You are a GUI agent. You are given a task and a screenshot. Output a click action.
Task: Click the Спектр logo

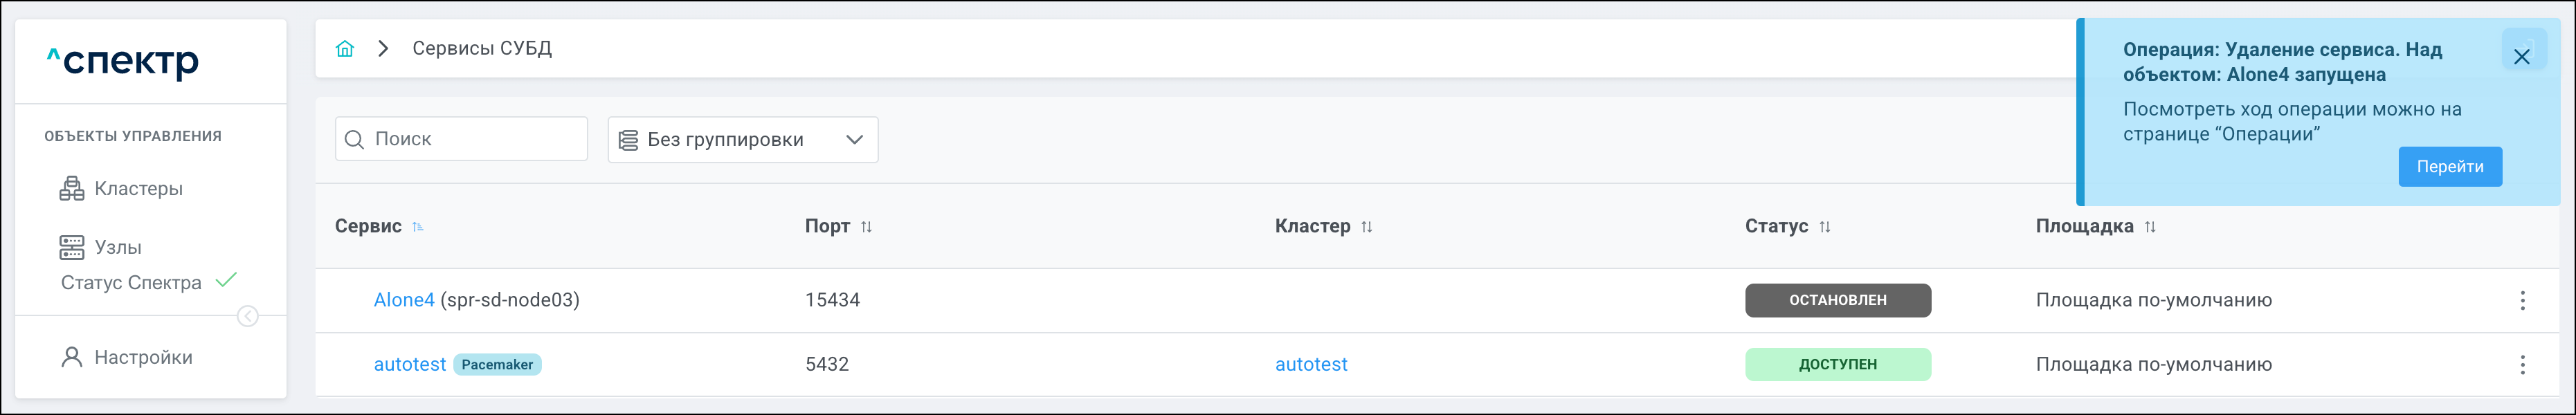123,62
